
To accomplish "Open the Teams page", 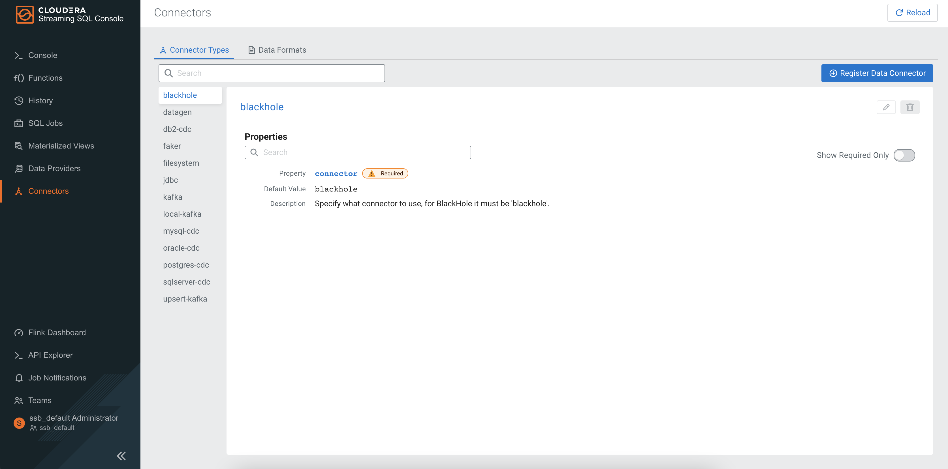I will pyautogui.click(x=40, y=400).
